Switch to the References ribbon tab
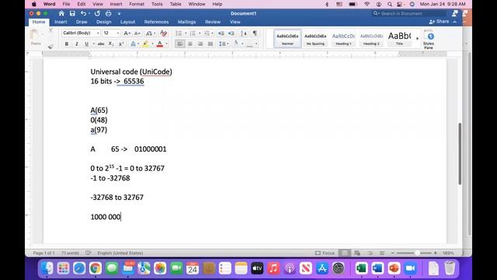497x280 pixels. coord(156,22)
